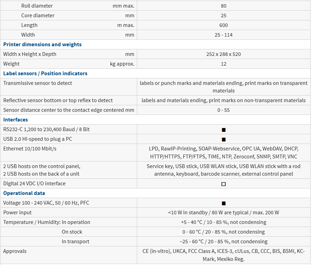This screenshot has height=265, width=311.
Task: Click the Roll diameter value 80
Action: coord(224,6)
